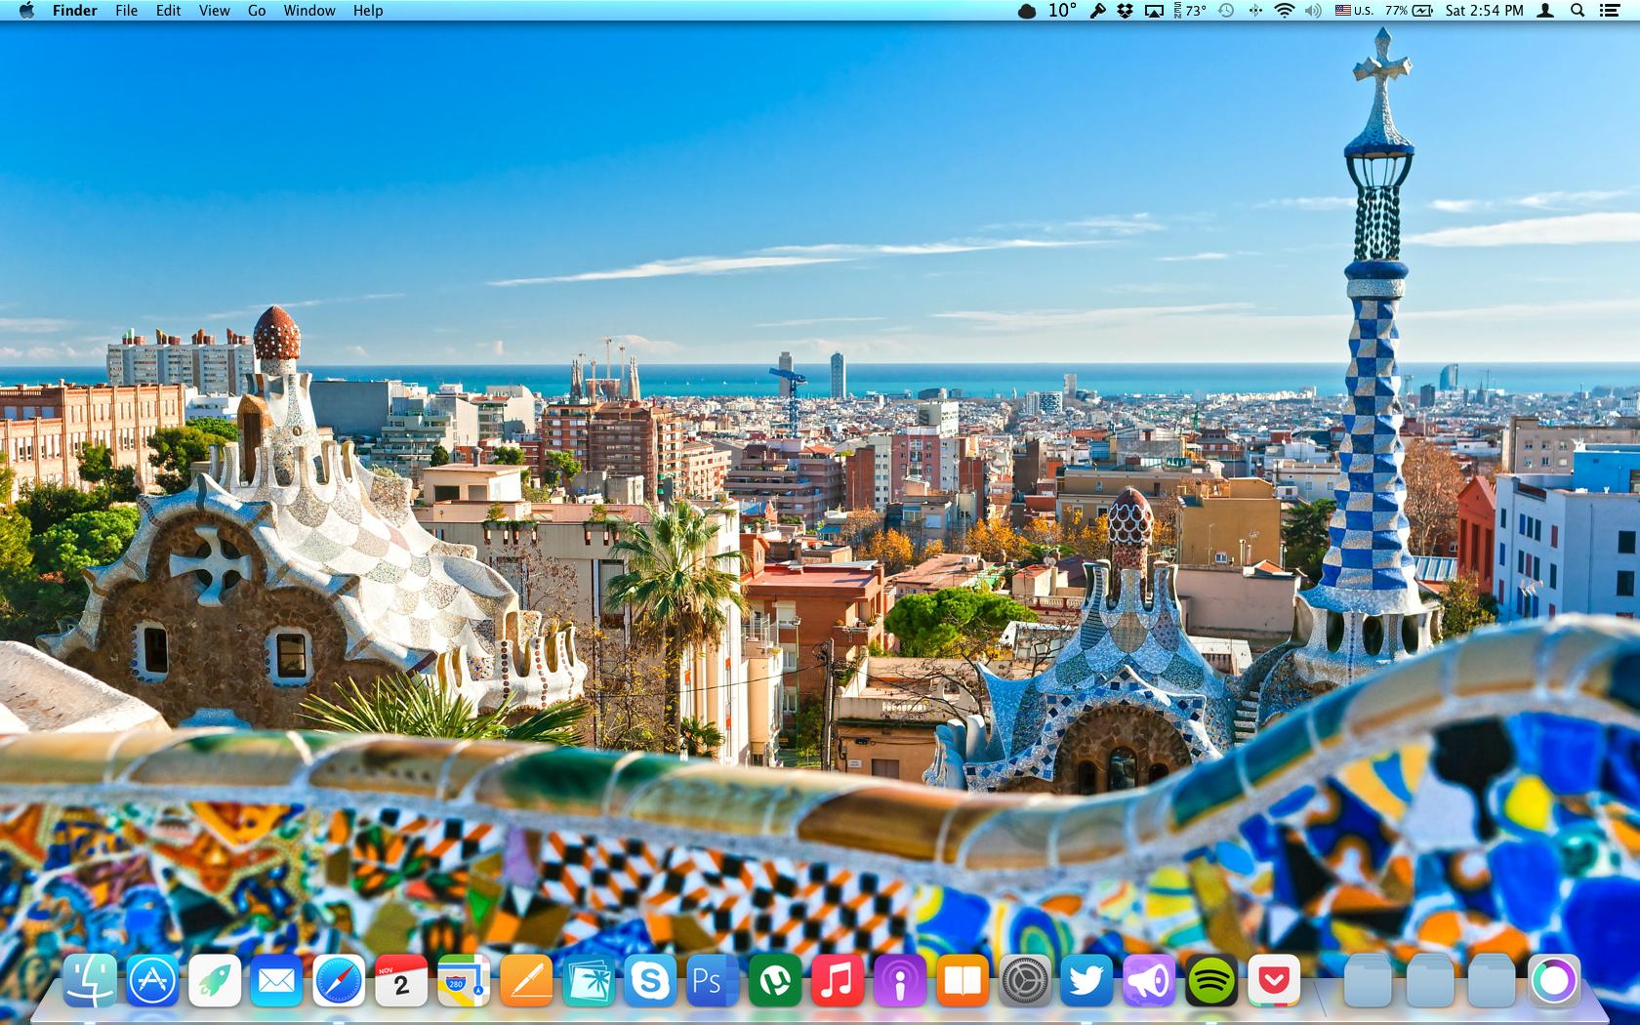Image resolution: width=1640 pixels, height=1025 pixels.
Task: Open the Mail app in the Dock
Action: point(276,980)
